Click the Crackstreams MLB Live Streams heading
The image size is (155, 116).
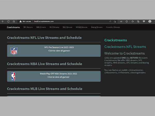coord(45,89)
